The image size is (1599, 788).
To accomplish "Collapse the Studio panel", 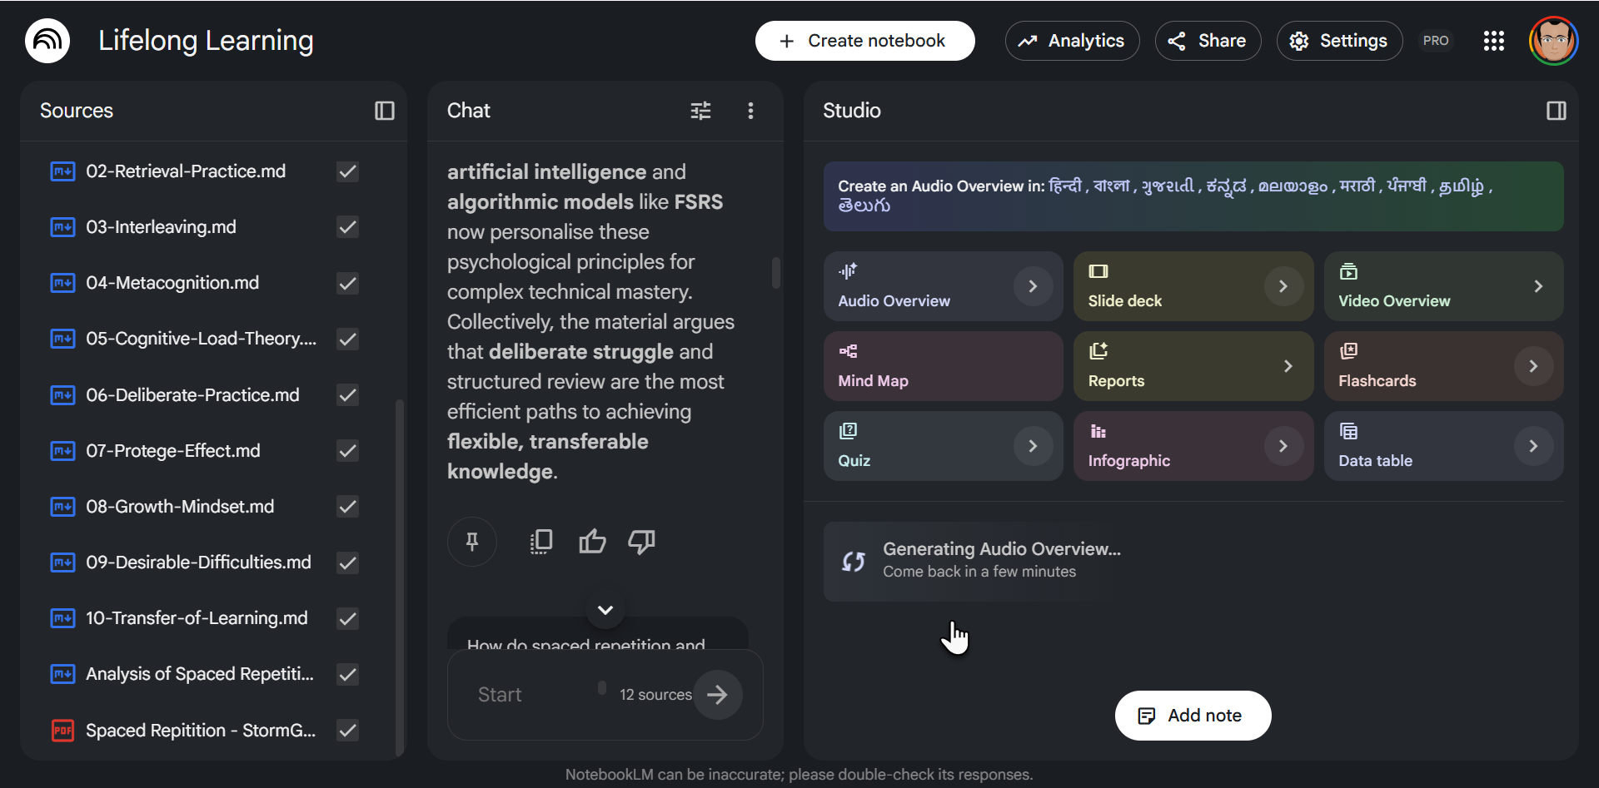I will click(x=1557, y=111).
